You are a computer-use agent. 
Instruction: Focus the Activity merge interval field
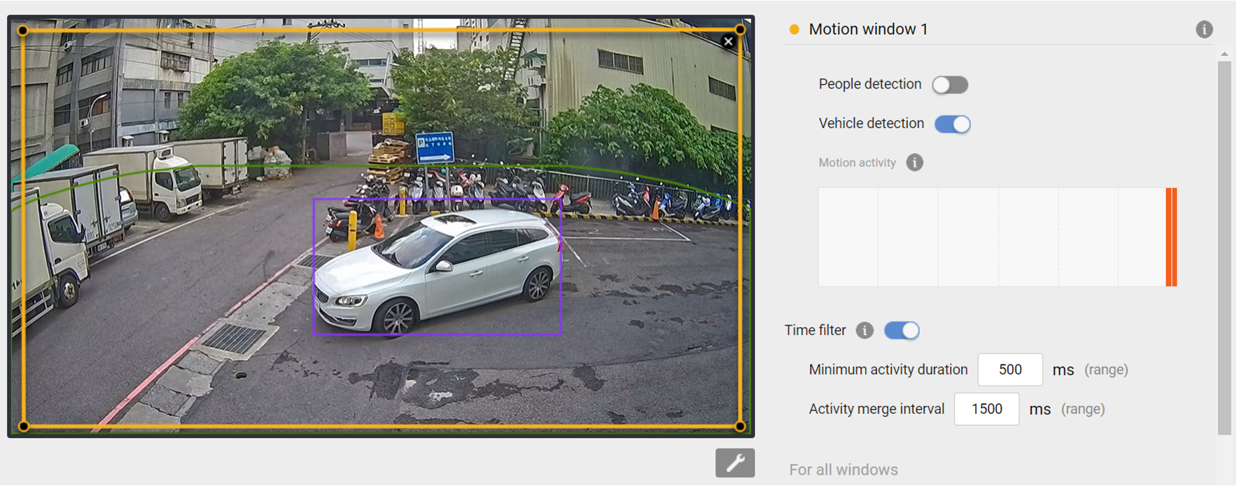tap(986, 409)
